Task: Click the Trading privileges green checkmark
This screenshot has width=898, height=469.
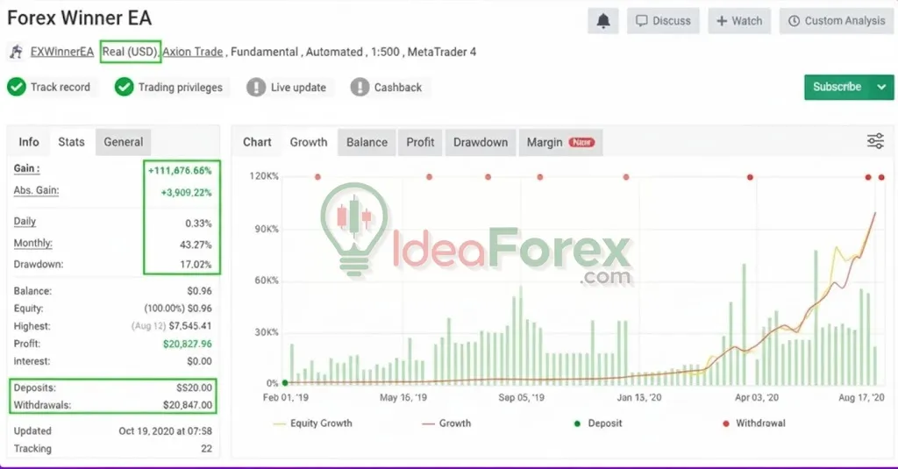Action: (x=124, y=87)
